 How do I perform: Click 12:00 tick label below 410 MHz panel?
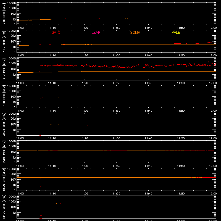click(213, 56)
